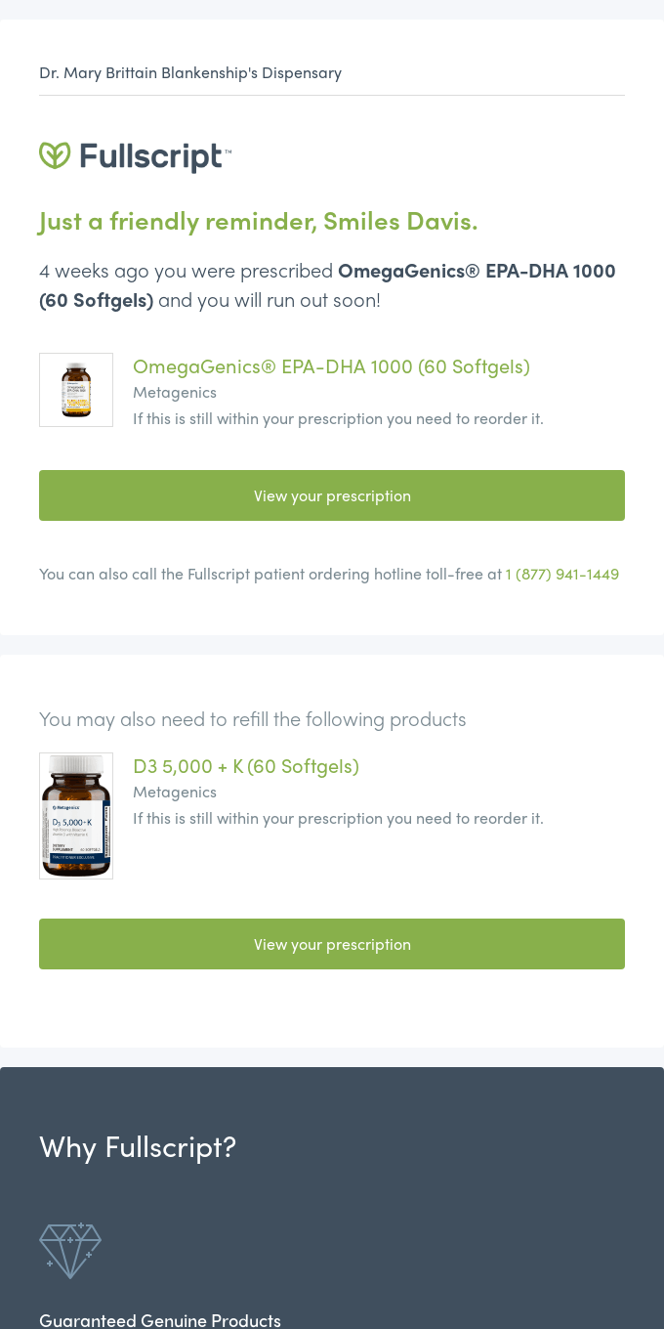Click the refill products reminder heading
Viewport: 664px width, 1329px height.
252,719
